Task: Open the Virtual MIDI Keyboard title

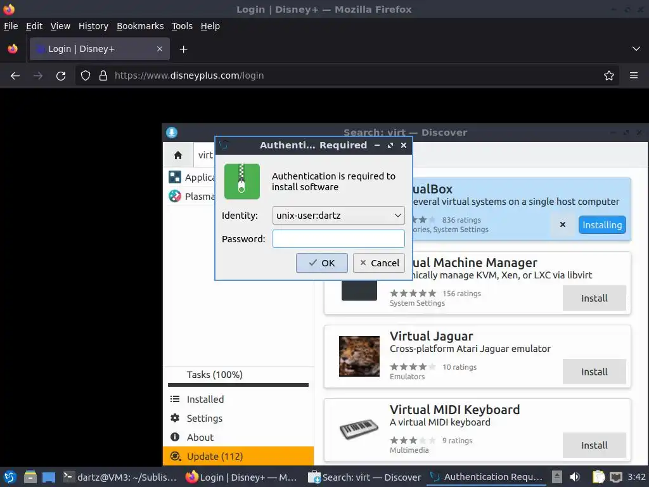Action: 454,410
